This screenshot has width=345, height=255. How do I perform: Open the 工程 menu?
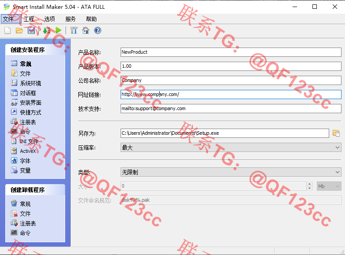(29, 19)
